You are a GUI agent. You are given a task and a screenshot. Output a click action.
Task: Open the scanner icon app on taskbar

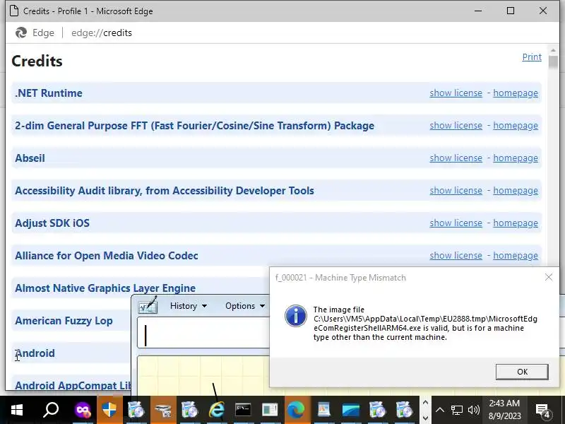(x=162, y=410)
